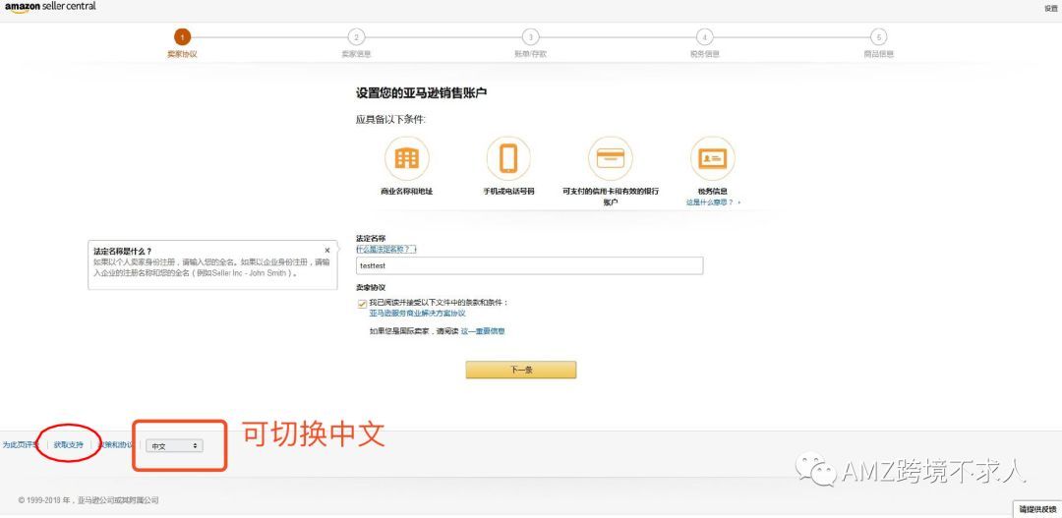Click the mobile phone number icon
The height and width of the screenshot is (518, 1062).
point(508,159)
